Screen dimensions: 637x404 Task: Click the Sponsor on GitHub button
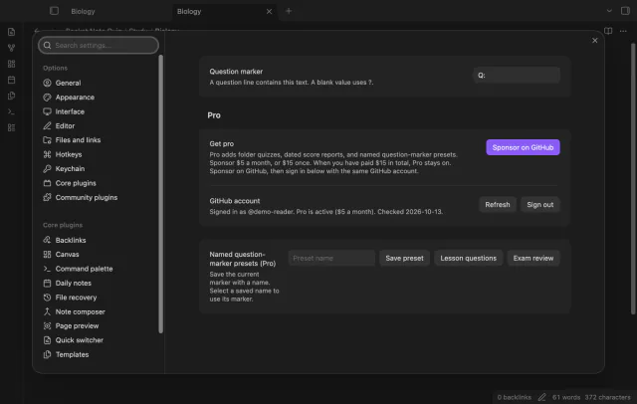(x=523, y=147)
